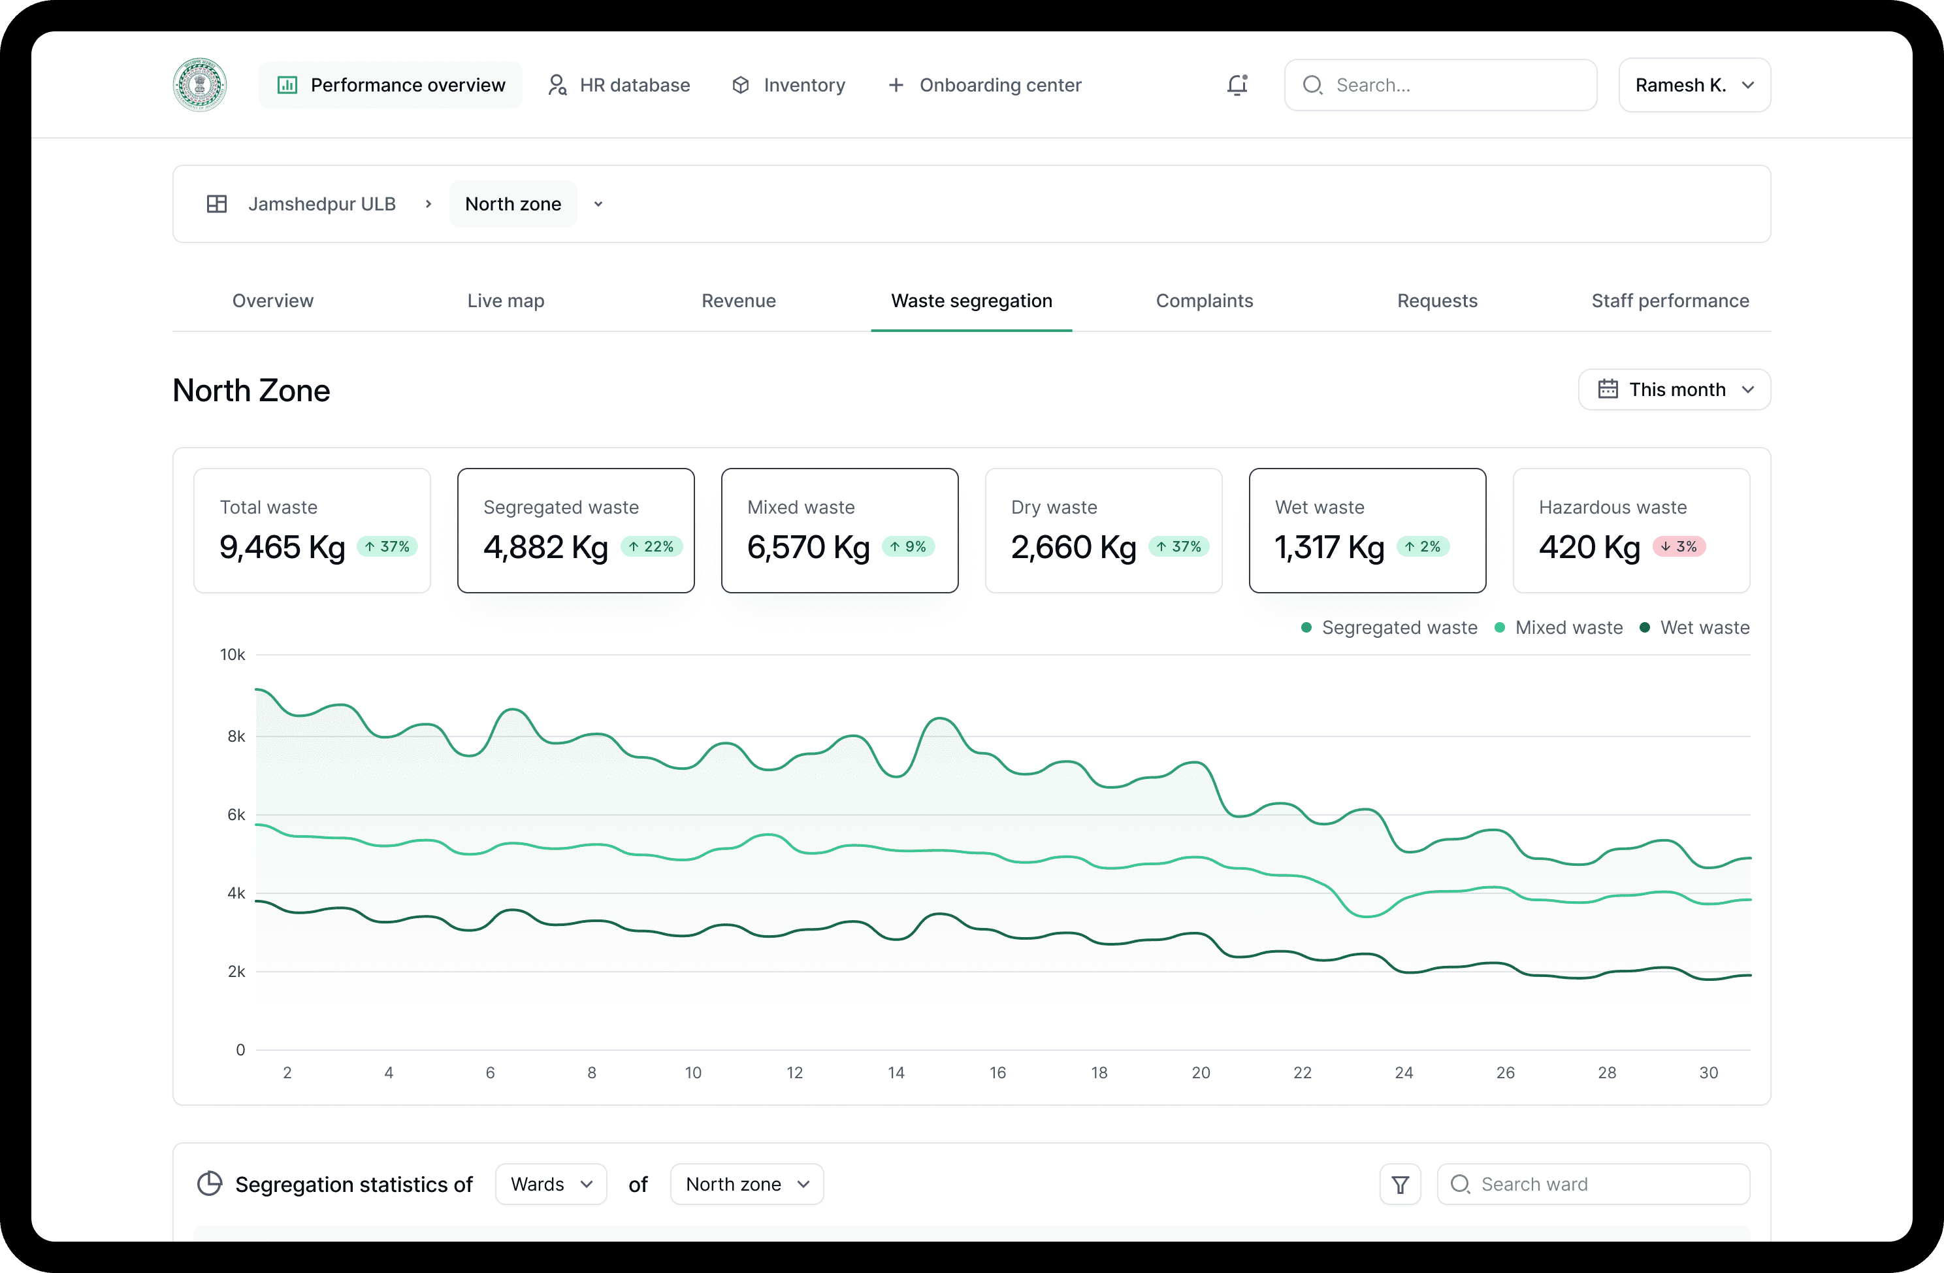1944x1273 pixels.
Task: Click the Mixed waste legend dot
Action: pyautogui.click(x=1500, y=627)
